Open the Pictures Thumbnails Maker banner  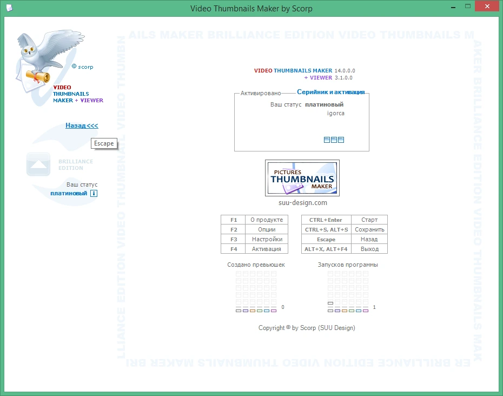pyautogui.click(x=302, y=178)
